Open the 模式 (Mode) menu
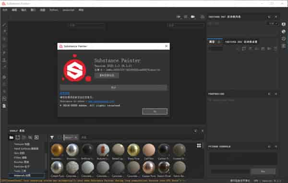The image size is (288, 183). tap(24, 10)
